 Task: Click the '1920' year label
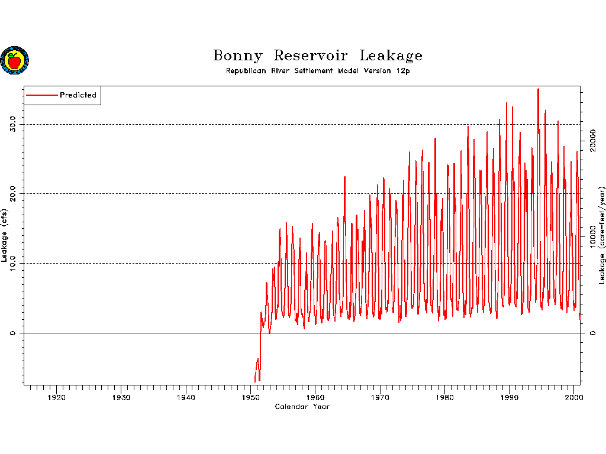click(56, 398)
